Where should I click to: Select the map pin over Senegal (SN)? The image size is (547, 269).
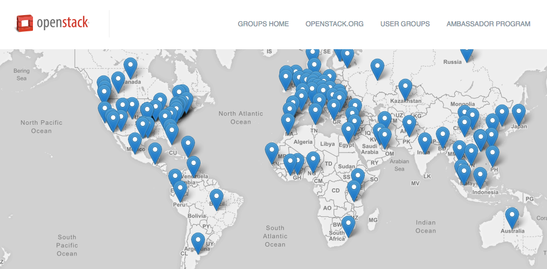pos(272,152)
